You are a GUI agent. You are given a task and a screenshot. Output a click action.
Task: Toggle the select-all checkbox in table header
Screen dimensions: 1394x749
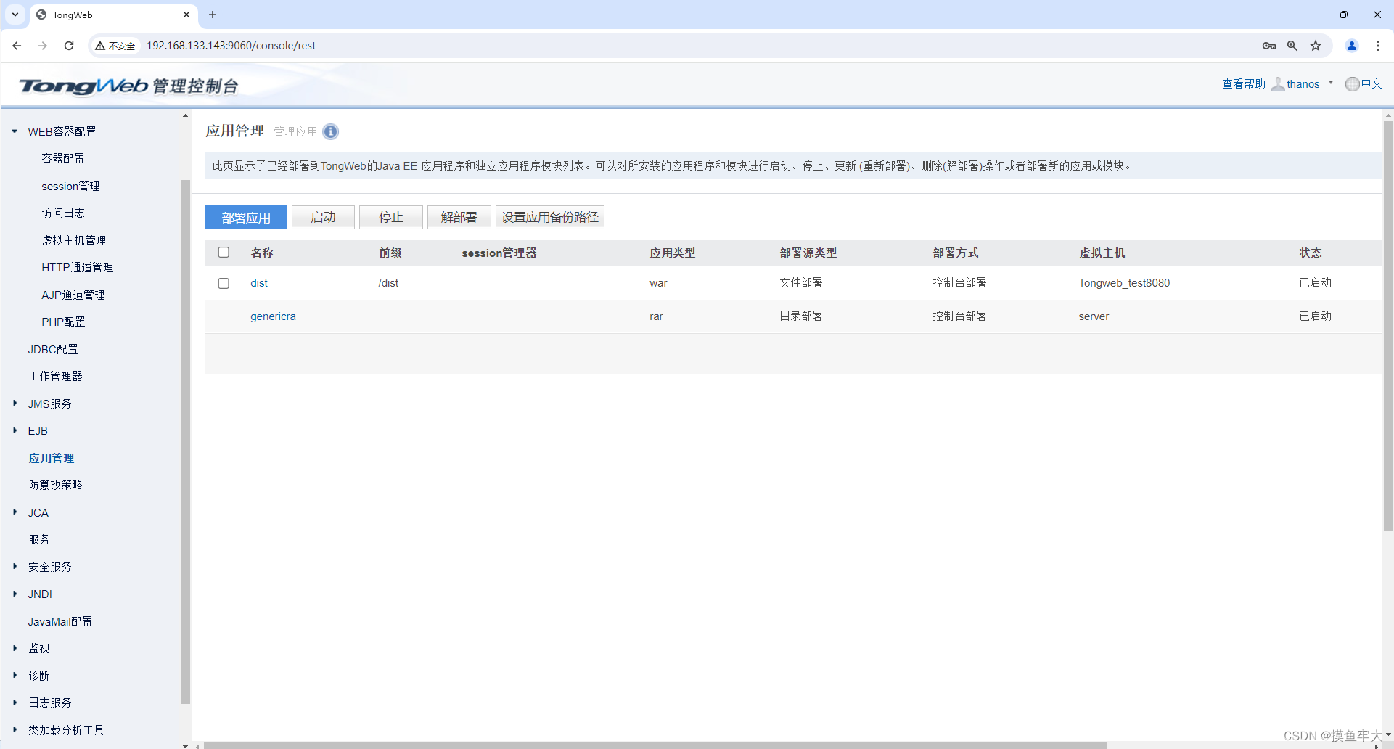[224, 253]
